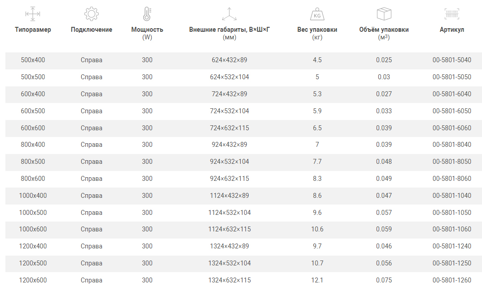Image resolution: width=482 pixels, height=299 pixels.
Task: Click article 00-5801-8050
Action: tap(452, 162)
